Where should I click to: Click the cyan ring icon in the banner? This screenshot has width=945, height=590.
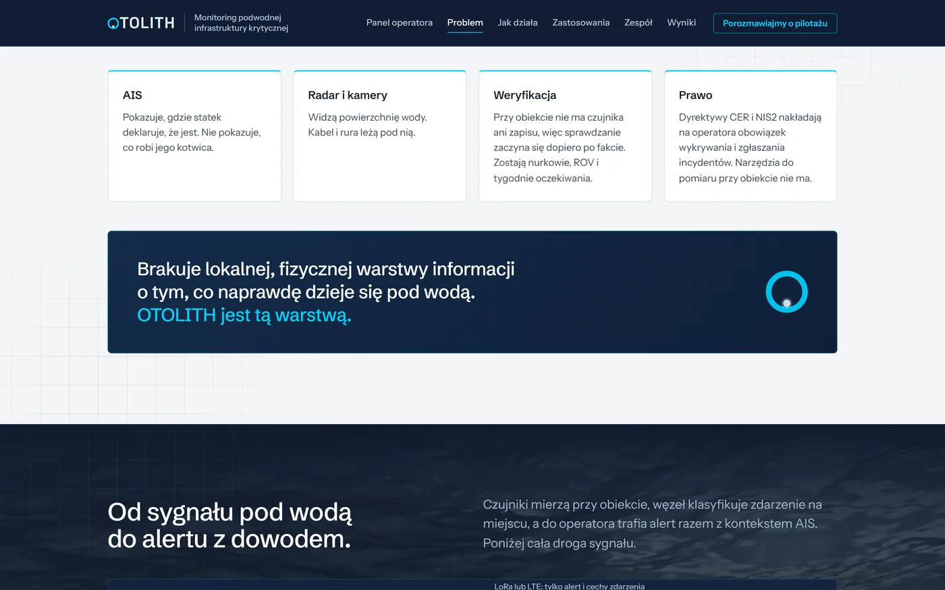(x=787, y=292)
